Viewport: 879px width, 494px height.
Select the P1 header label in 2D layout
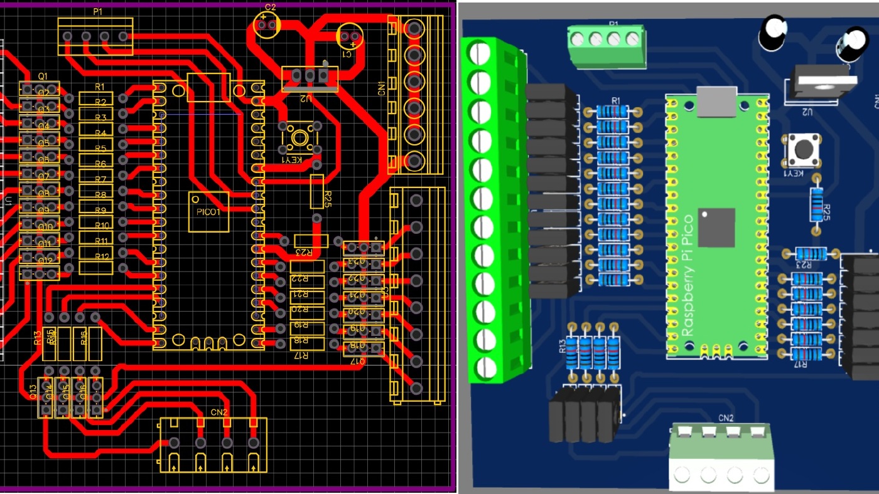[98, 11]
